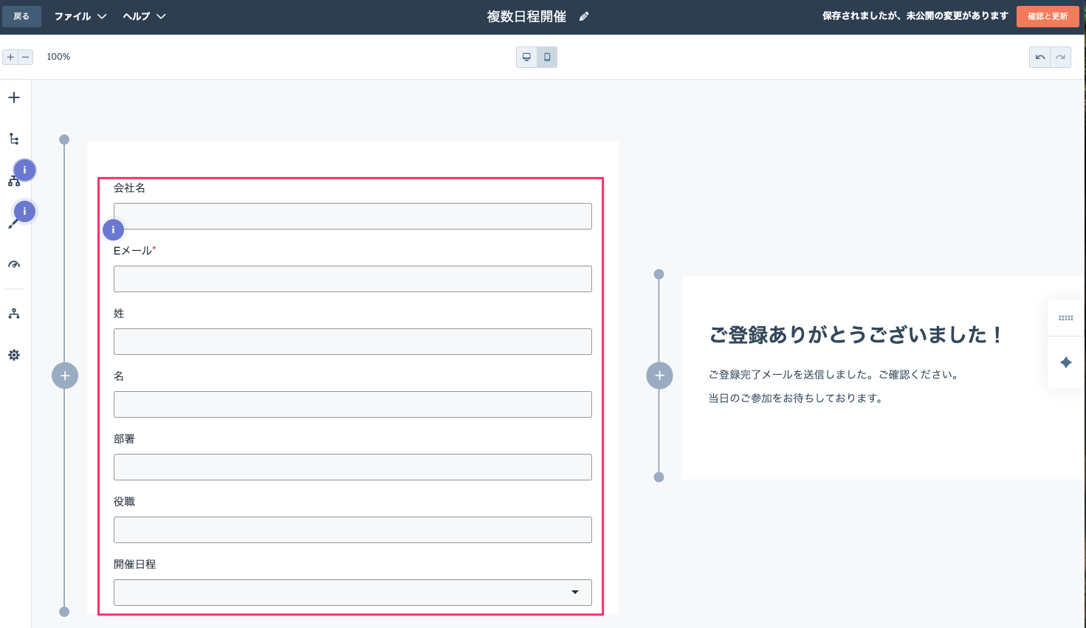Click the info badge on the pen icon
The image size is (1086, 628).
click(x=24, y=211)
